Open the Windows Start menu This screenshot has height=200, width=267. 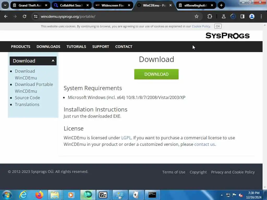coord(7,195)
